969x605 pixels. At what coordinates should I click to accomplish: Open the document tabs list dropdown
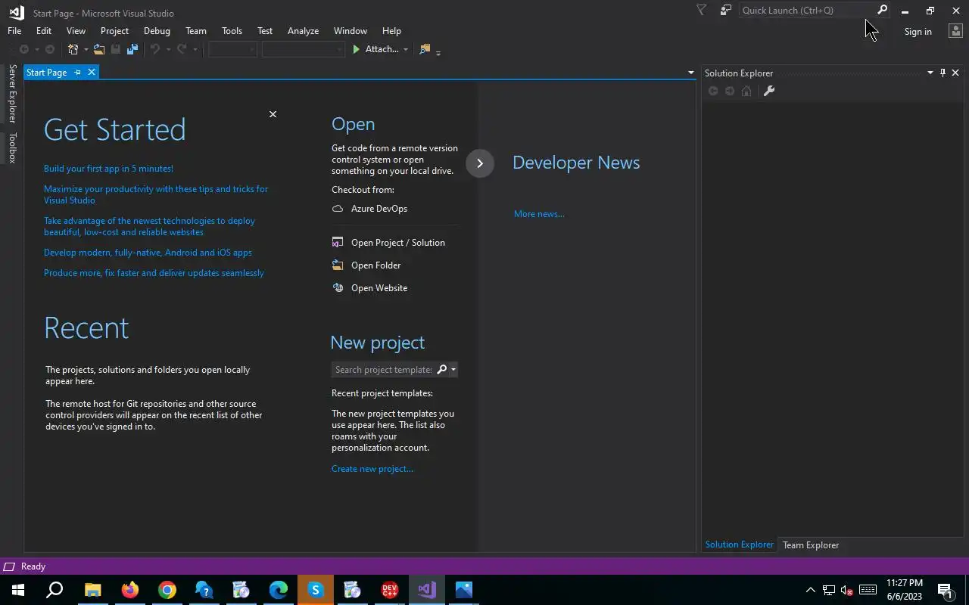[690, 73]
